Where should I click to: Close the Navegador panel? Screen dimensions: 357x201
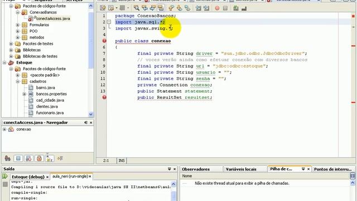click(x=91, y=122)
